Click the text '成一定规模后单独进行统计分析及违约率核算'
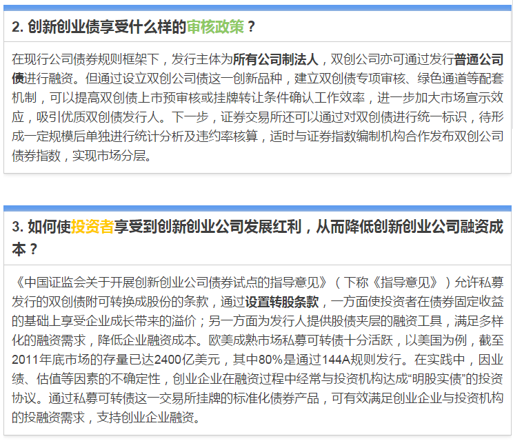513x441 pixels. click(134, 136)
